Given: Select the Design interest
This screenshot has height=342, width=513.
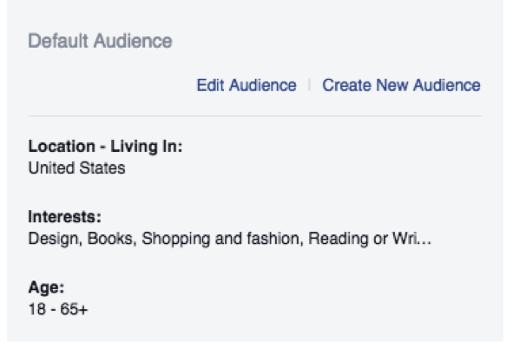Looking at the screenshot, I should [53, 239].
